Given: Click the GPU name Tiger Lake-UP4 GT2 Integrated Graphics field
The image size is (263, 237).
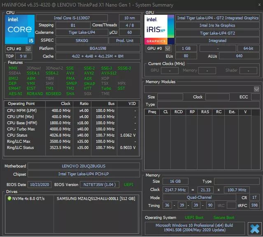Looking at the screenshot, I should pyautogui.click(x=218, y=18).
